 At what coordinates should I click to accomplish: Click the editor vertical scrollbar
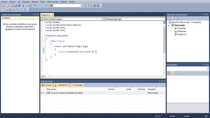click(164, 40)
